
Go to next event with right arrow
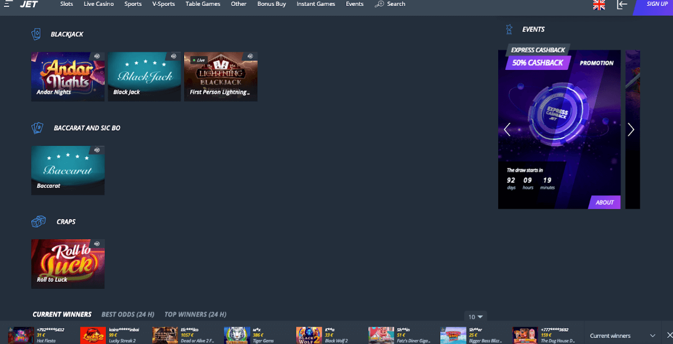pos(631,129)
